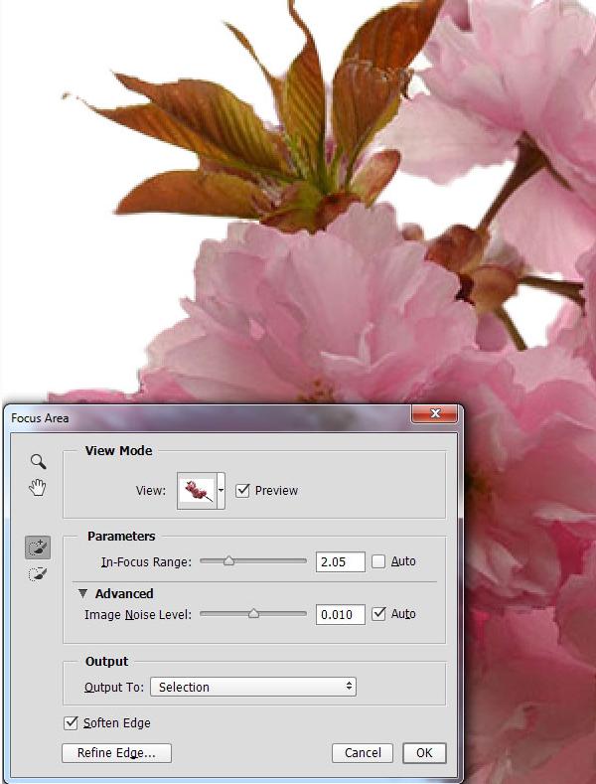Click the In-Focus Range value field

(x=340, y=561)
